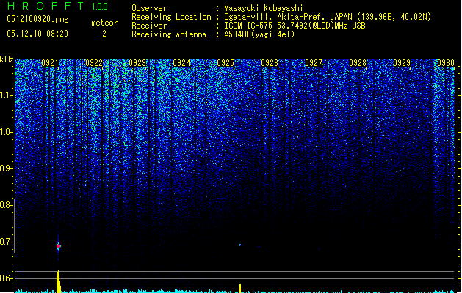Click the 0926 time marker

(270, 63)
